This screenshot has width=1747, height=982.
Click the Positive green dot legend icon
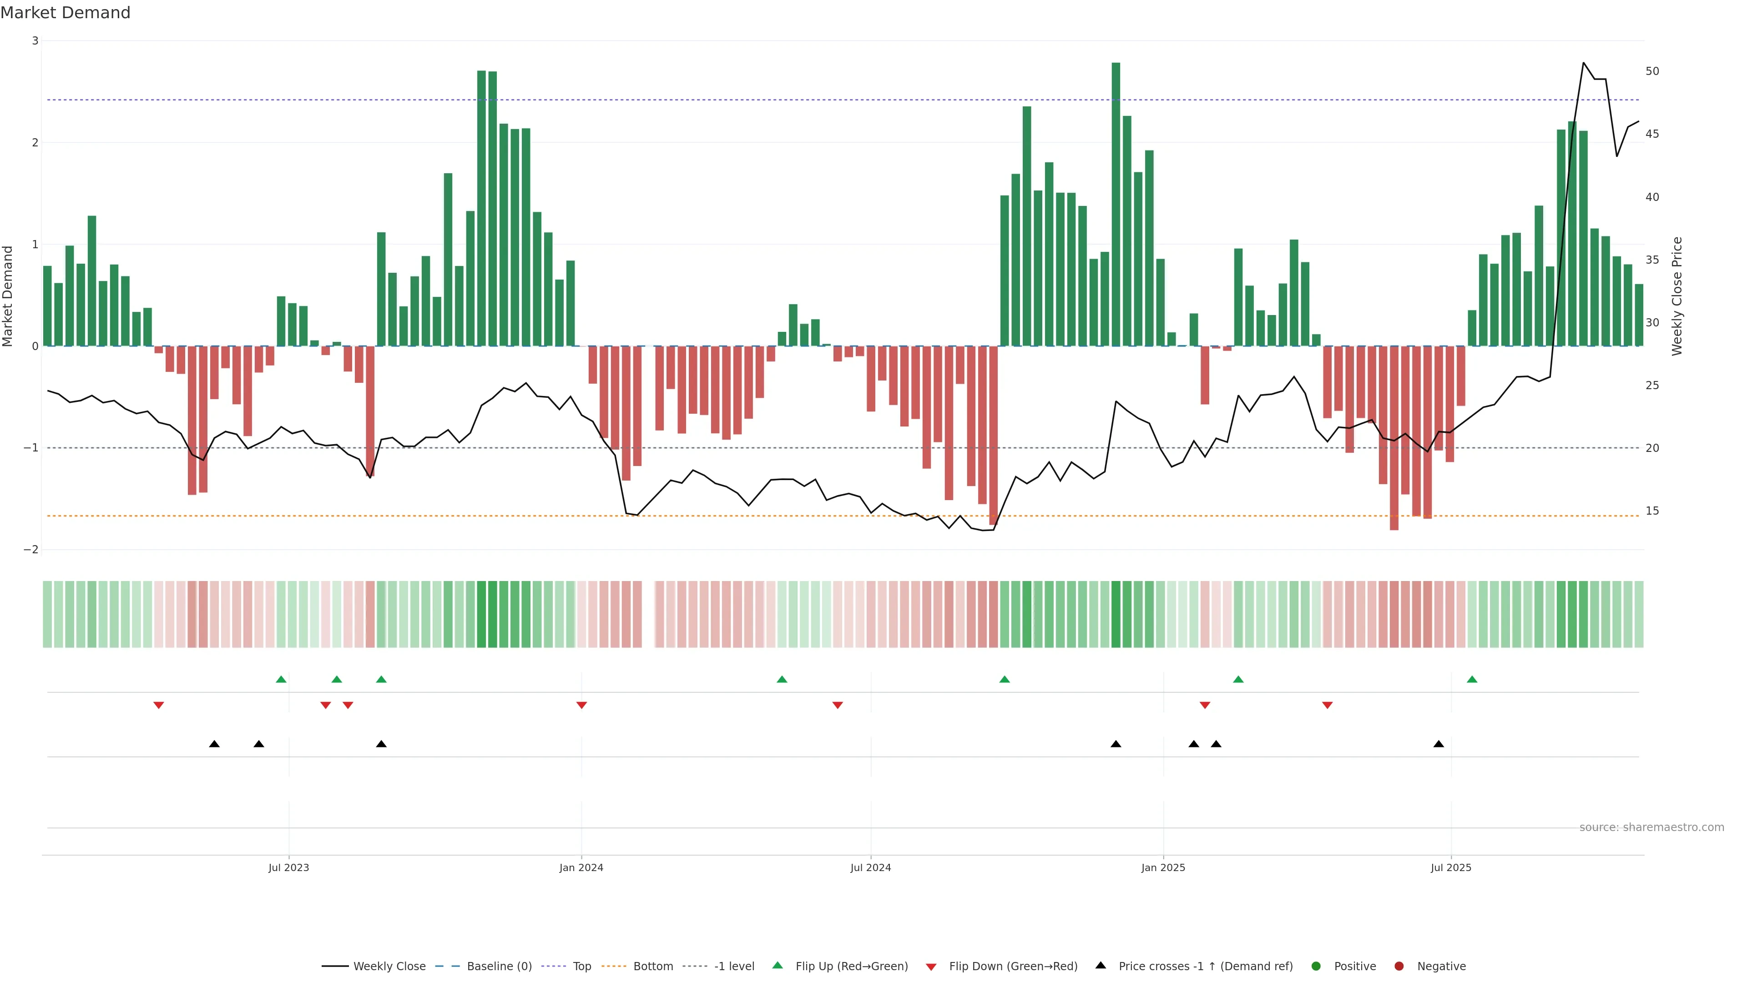click(x=1316, y=966)
